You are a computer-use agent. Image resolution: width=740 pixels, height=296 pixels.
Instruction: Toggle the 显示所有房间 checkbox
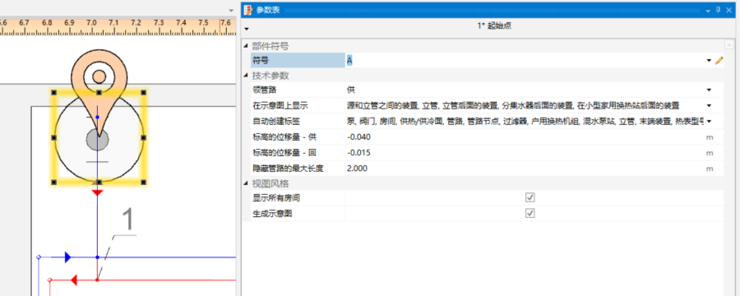pyautogui.click(x=530, y=198)
